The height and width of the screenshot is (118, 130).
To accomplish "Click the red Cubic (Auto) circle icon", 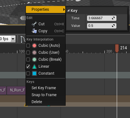I will (x=34, y=46).
